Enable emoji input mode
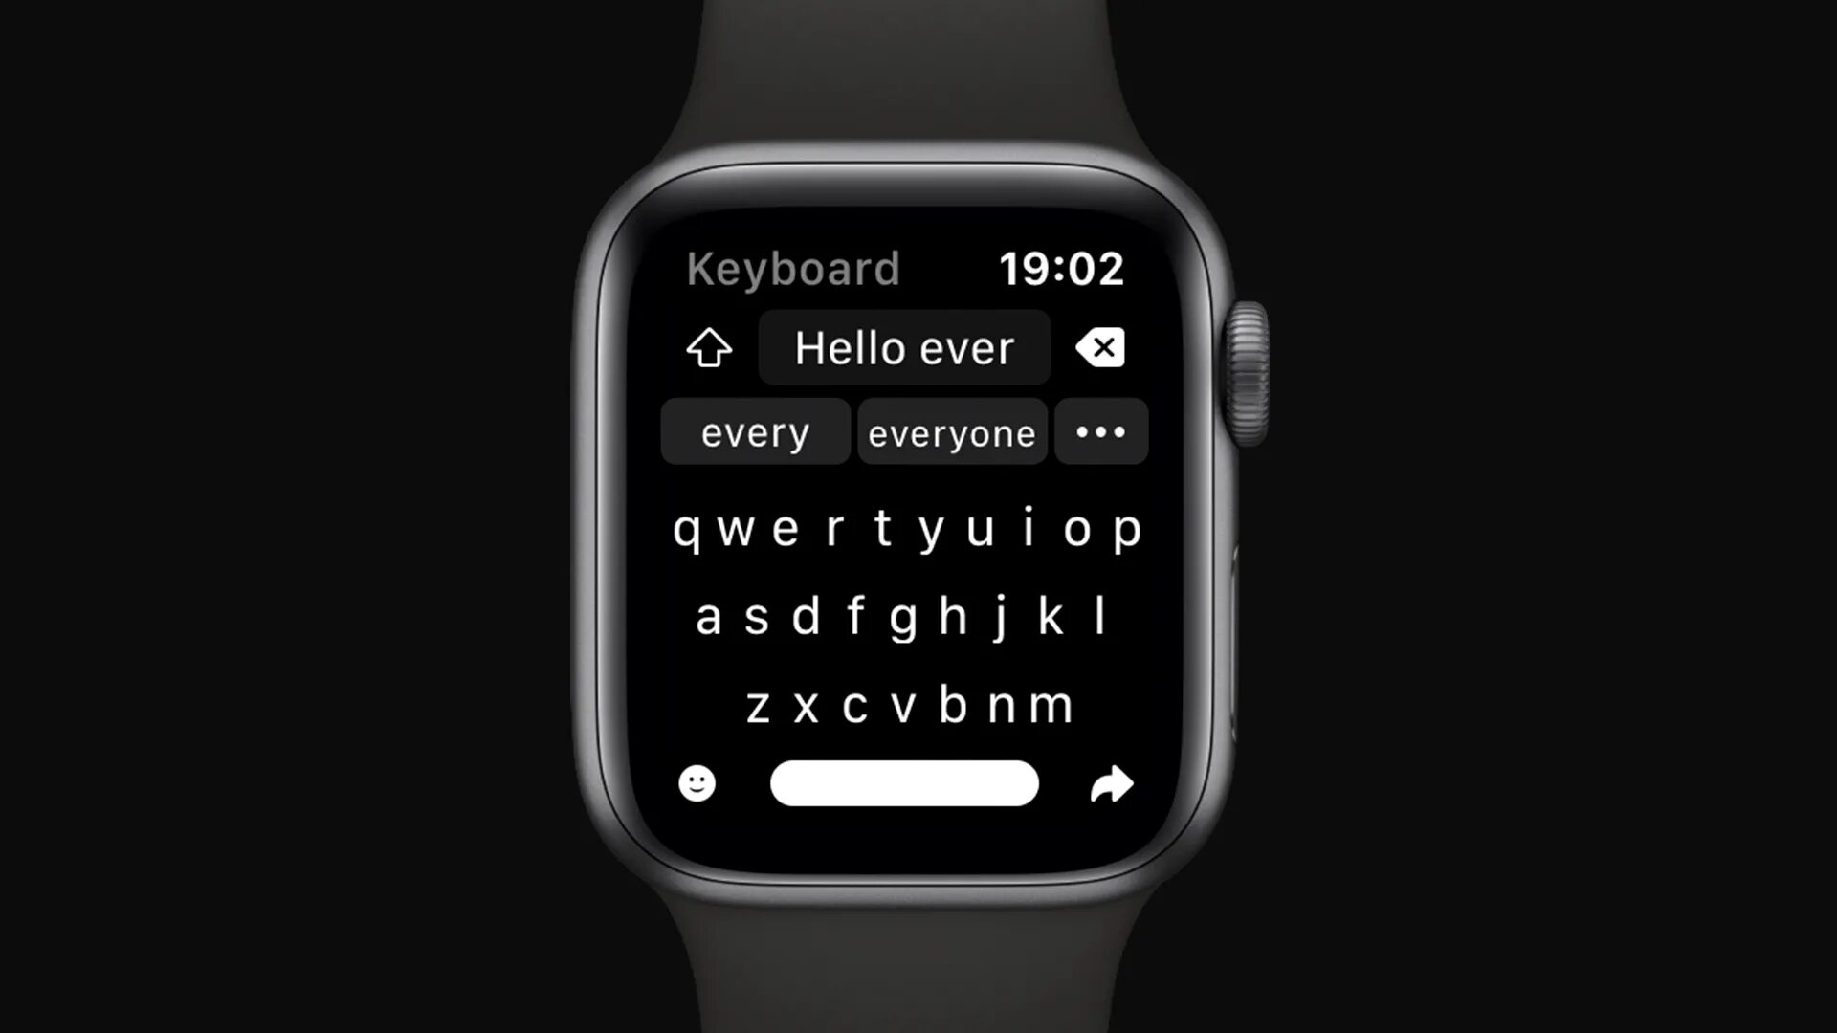1837x1033 pixels. 697,783
